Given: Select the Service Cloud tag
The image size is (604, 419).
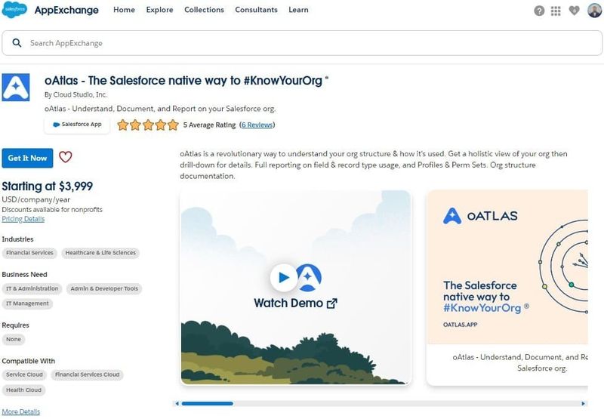Looking at the screenshot, I should pos(24,374).
